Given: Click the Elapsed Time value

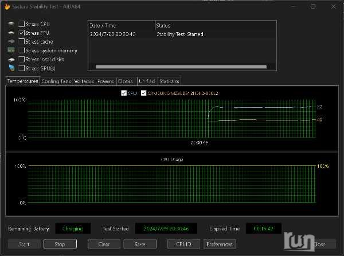Looking at the screenshot, I should pyautogui.click(x=263, y=229).
